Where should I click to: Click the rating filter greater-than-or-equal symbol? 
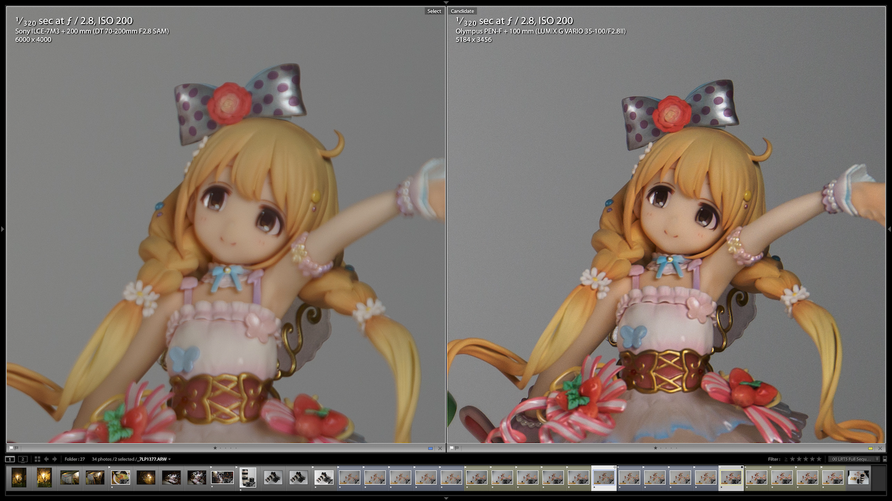pos(786,459)
